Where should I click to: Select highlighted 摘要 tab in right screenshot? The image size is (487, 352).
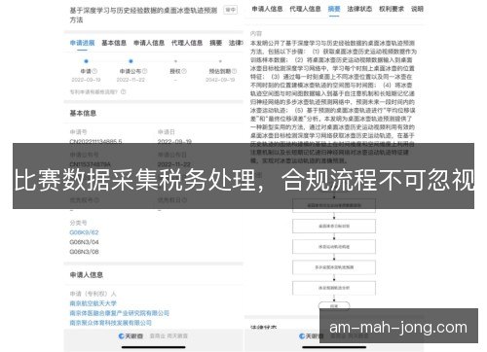(x=334, y=9)
